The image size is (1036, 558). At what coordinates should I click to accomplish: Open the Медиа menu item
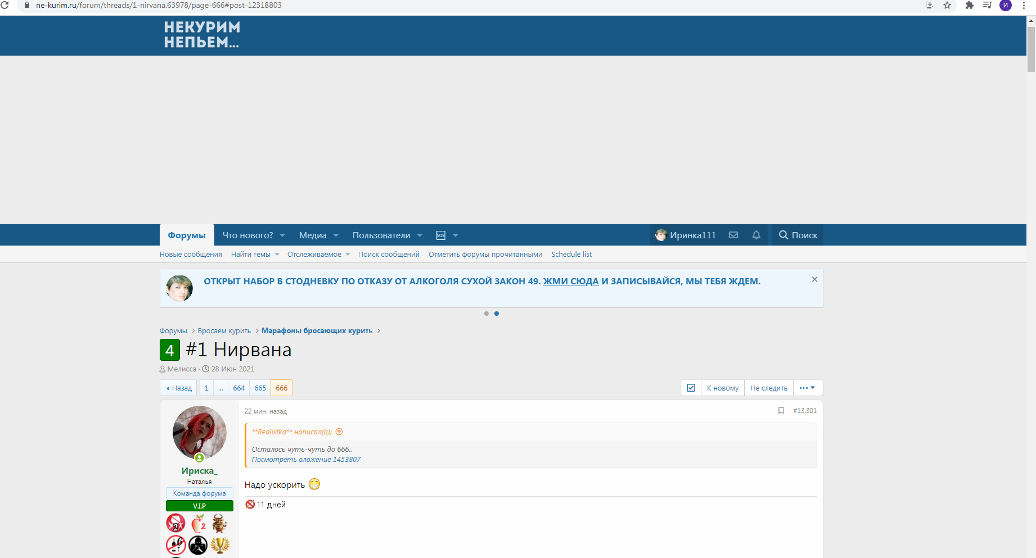pos(313,235)
